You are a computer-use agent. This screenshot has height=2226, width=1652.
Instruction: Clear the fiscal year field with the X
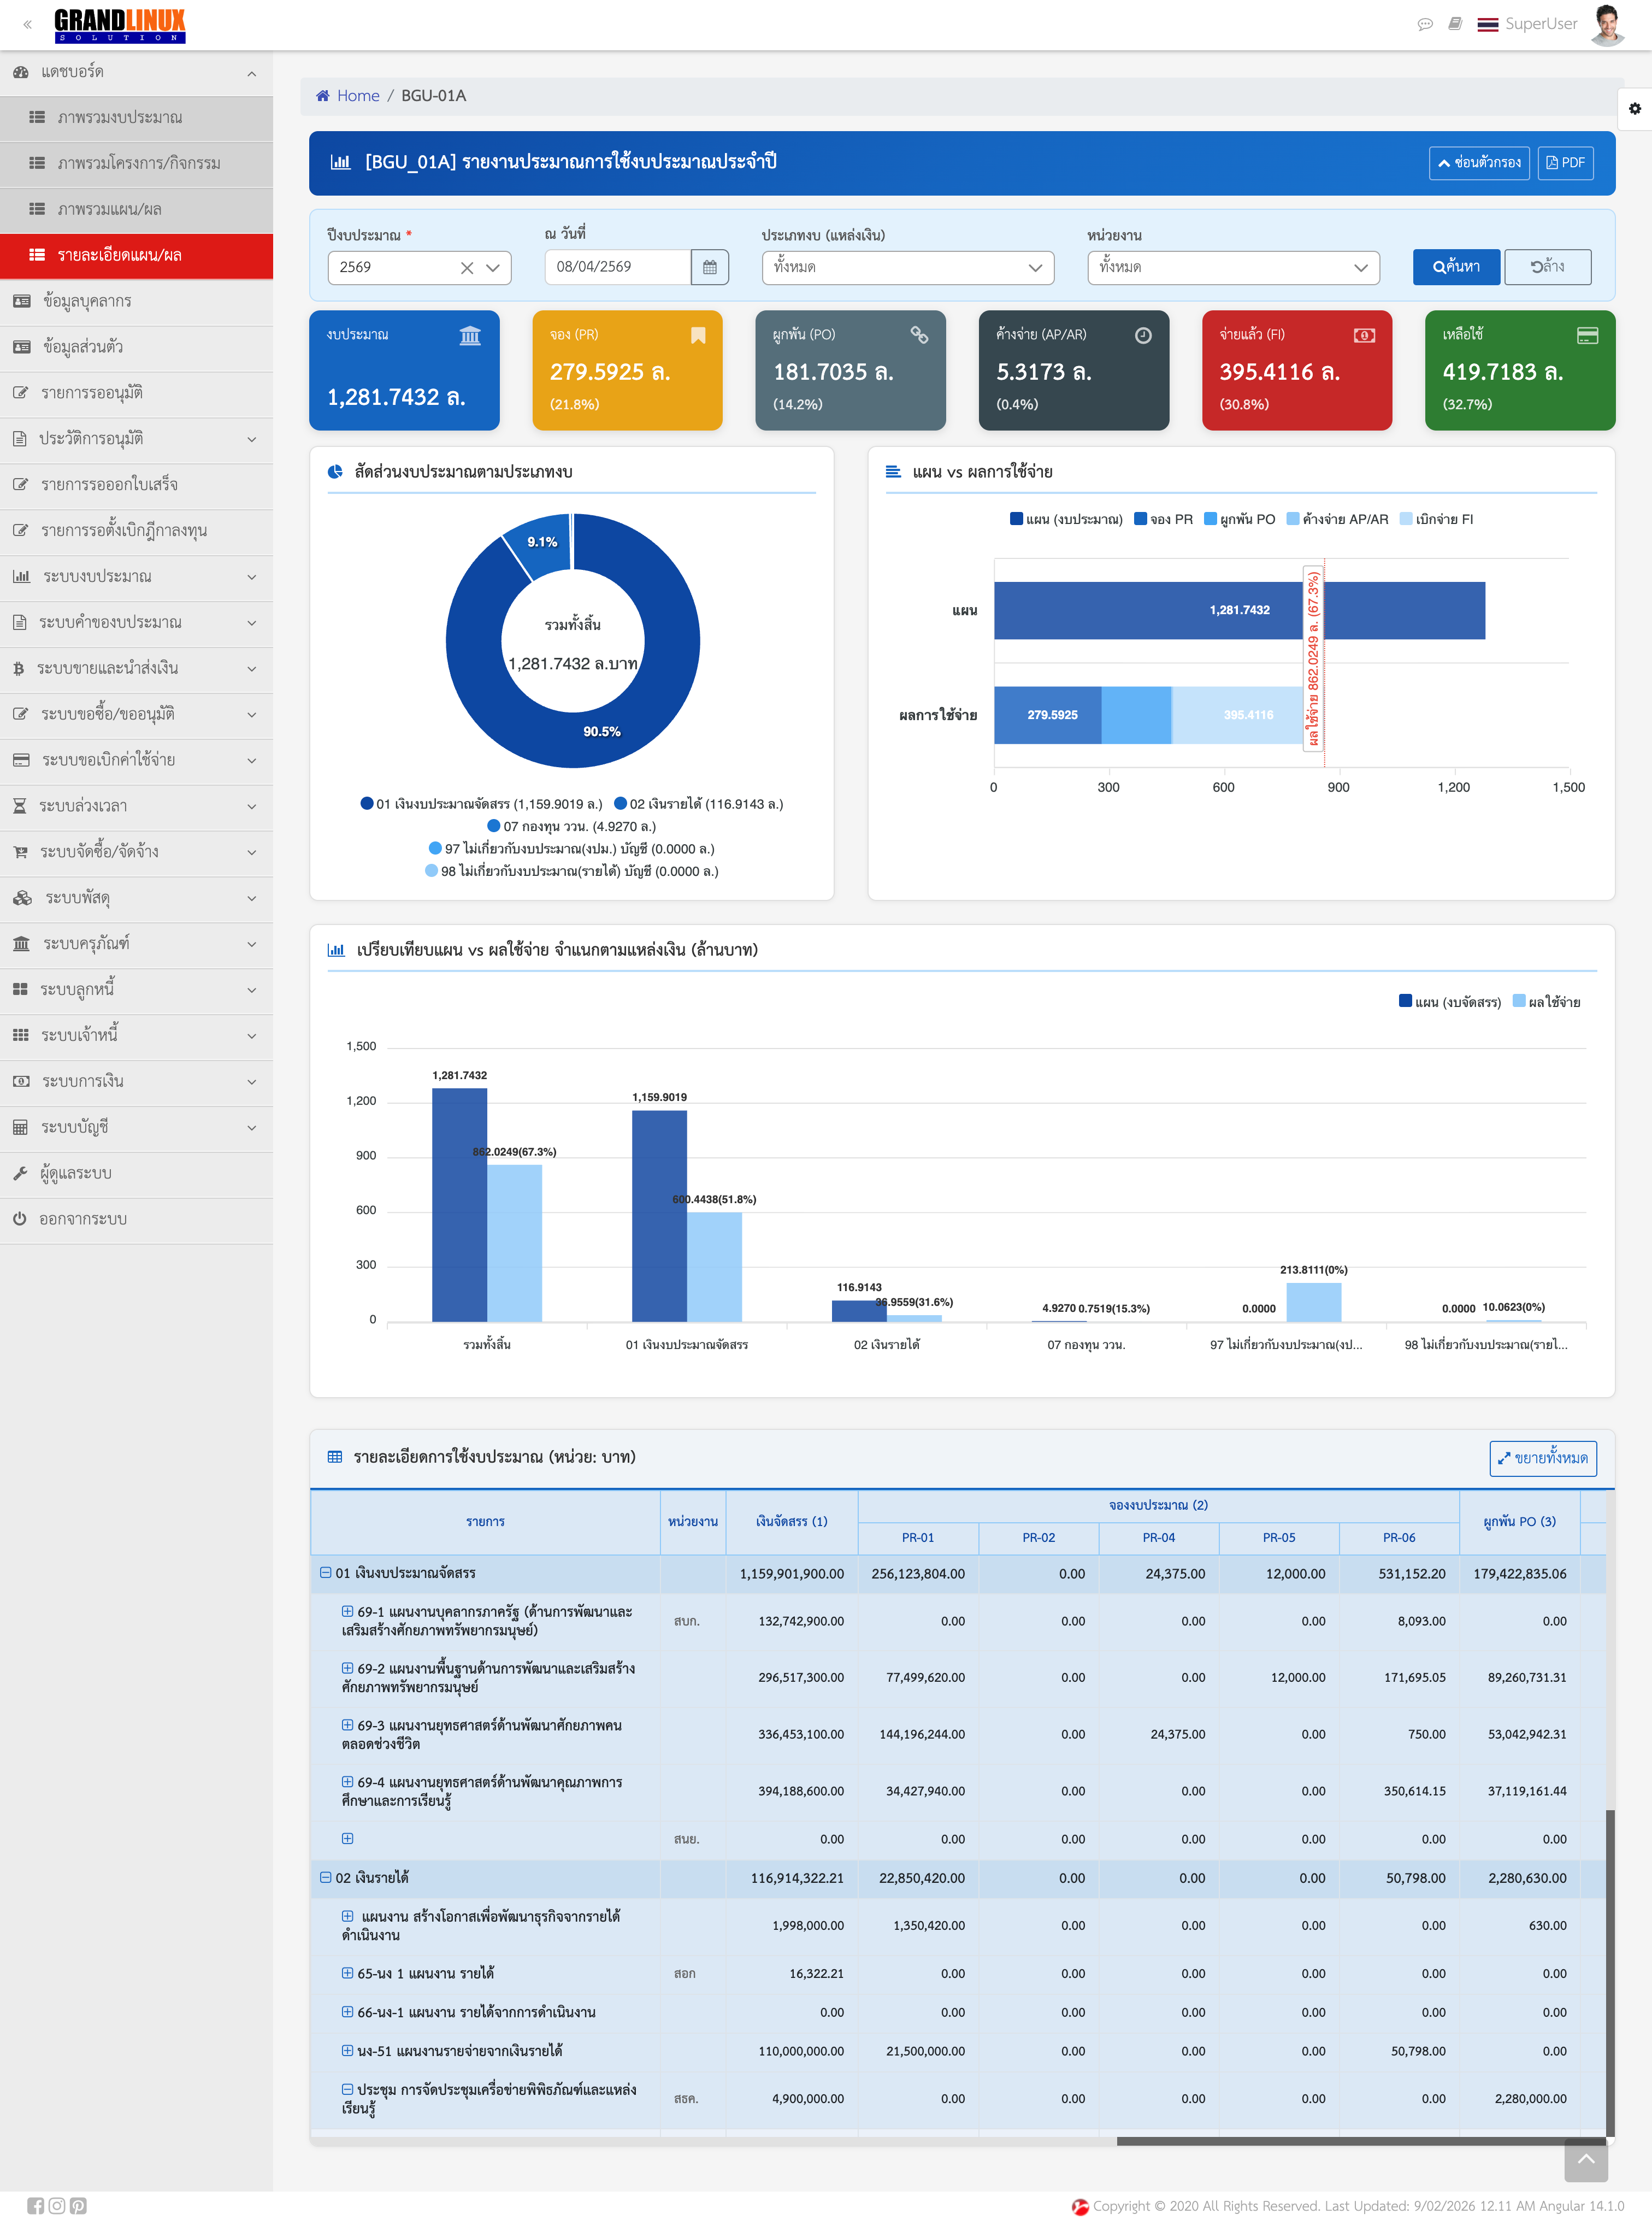466,268
